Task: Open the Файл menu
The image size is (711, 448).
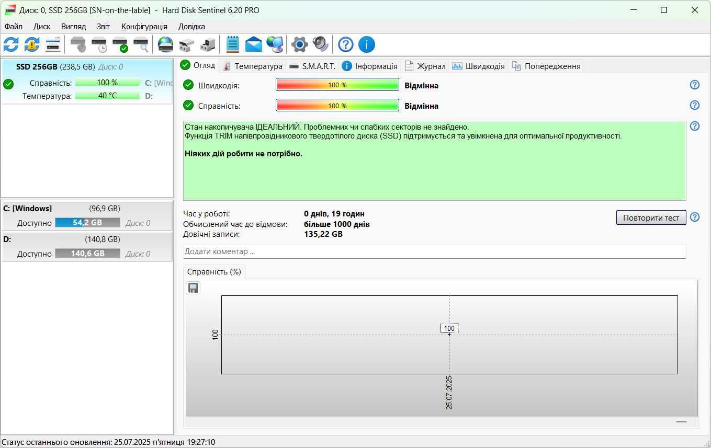Action: (x=14, y=26)
